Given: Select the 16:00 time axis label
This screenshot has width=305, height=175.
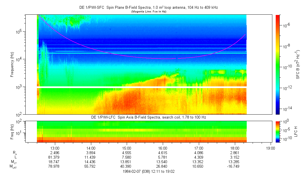Looking at the screenshot, I should point(162,148).
